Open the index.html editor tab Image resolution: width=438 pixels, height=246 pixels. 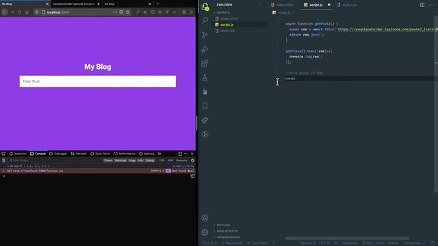pyautogui.click(x=282, y=5)
